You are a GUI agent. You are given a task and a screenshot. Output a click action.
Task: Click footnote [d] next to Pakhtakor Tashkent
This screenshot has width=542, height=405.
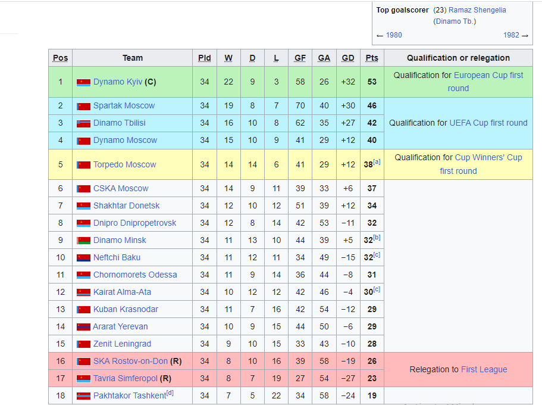(x=170, y=392)
